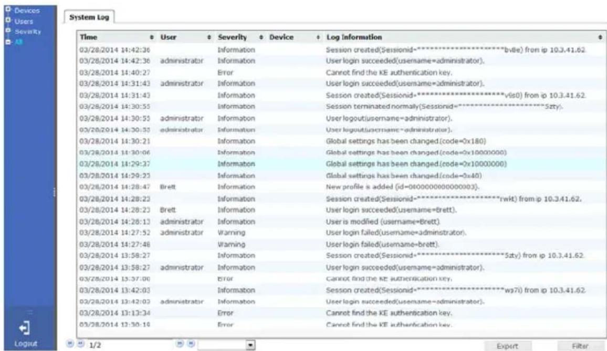The width and height of the screenshot is (607, 351).
Task: Select Devices in the sidebar tree
Action: click(27, 11)
